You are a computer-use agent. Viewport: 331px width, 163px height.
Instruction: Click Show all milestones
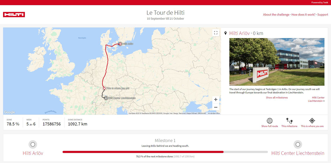click(x=277, y=98)
